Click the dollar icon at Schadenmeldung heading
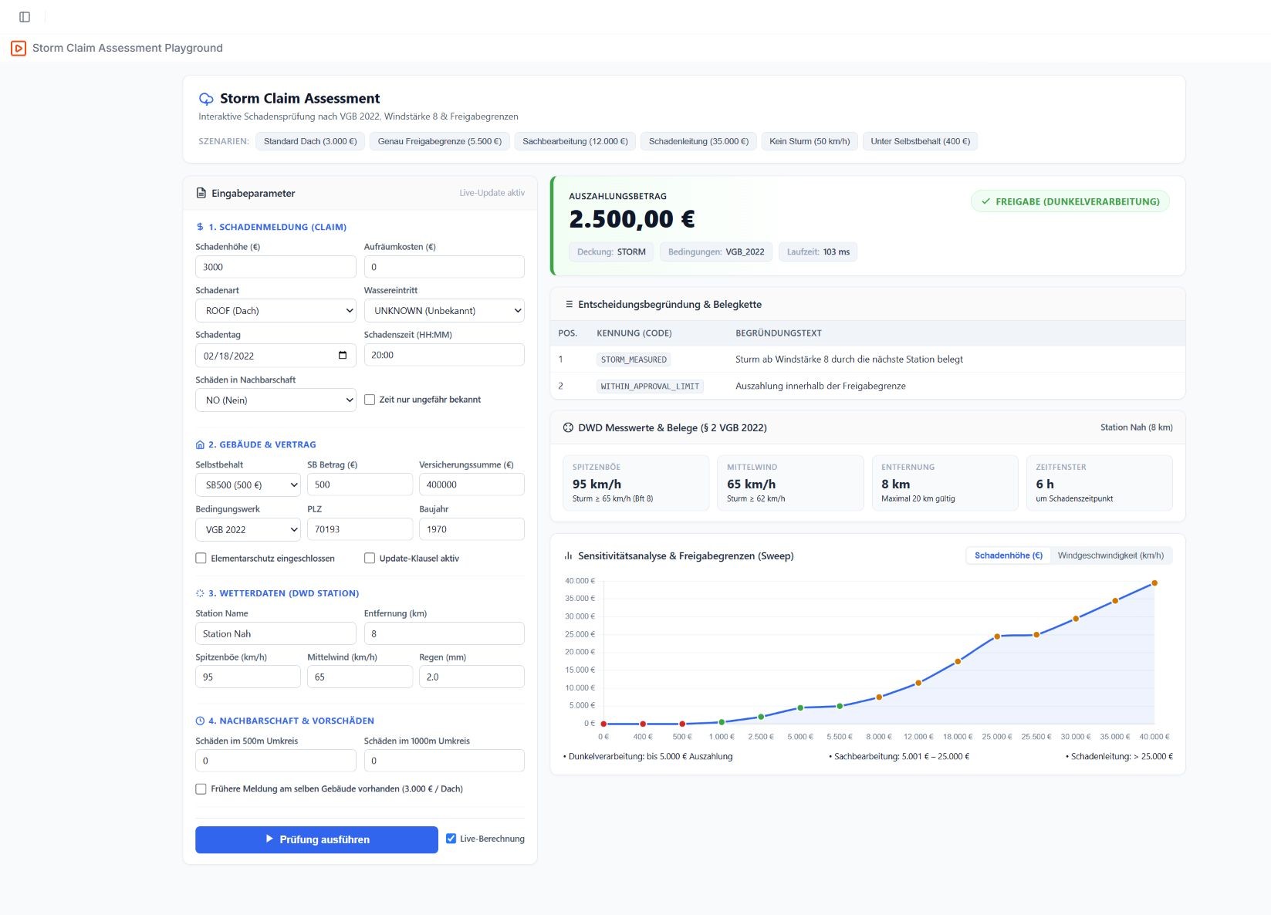 click(200, 227)
